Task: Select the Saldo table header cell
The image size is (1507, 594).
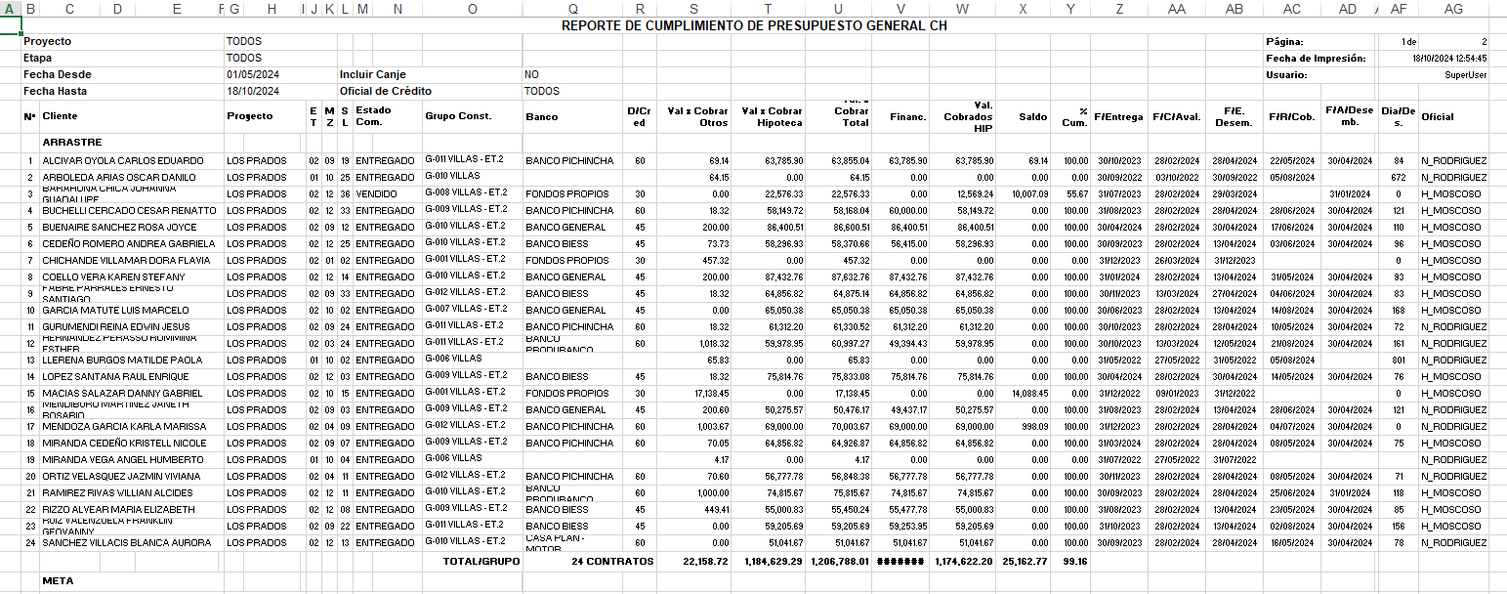Action: [1032, 116]
